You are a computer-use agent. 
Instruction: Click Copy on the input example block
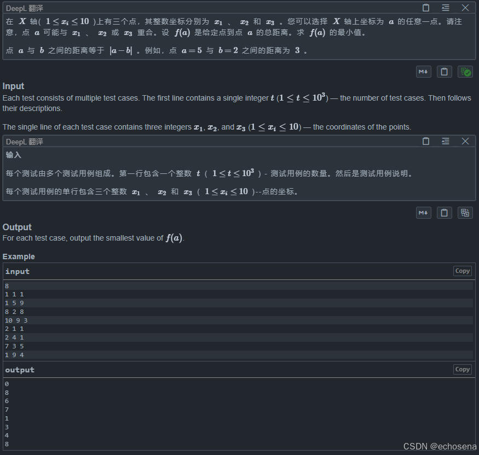462,271
